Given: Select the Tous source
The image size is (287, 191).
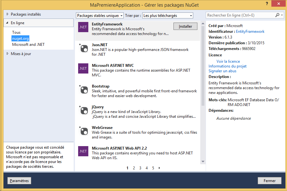Looking at the screenshot, I should tap(16, 32).
